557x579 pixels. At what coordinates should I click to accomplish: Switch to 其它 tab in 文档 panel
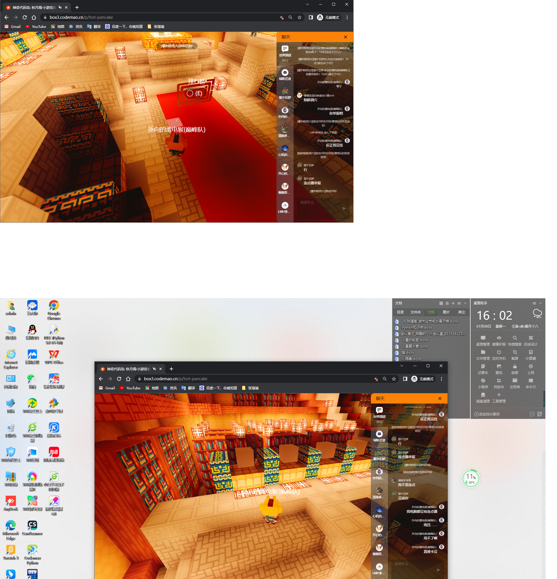click(x=462, y=312)
